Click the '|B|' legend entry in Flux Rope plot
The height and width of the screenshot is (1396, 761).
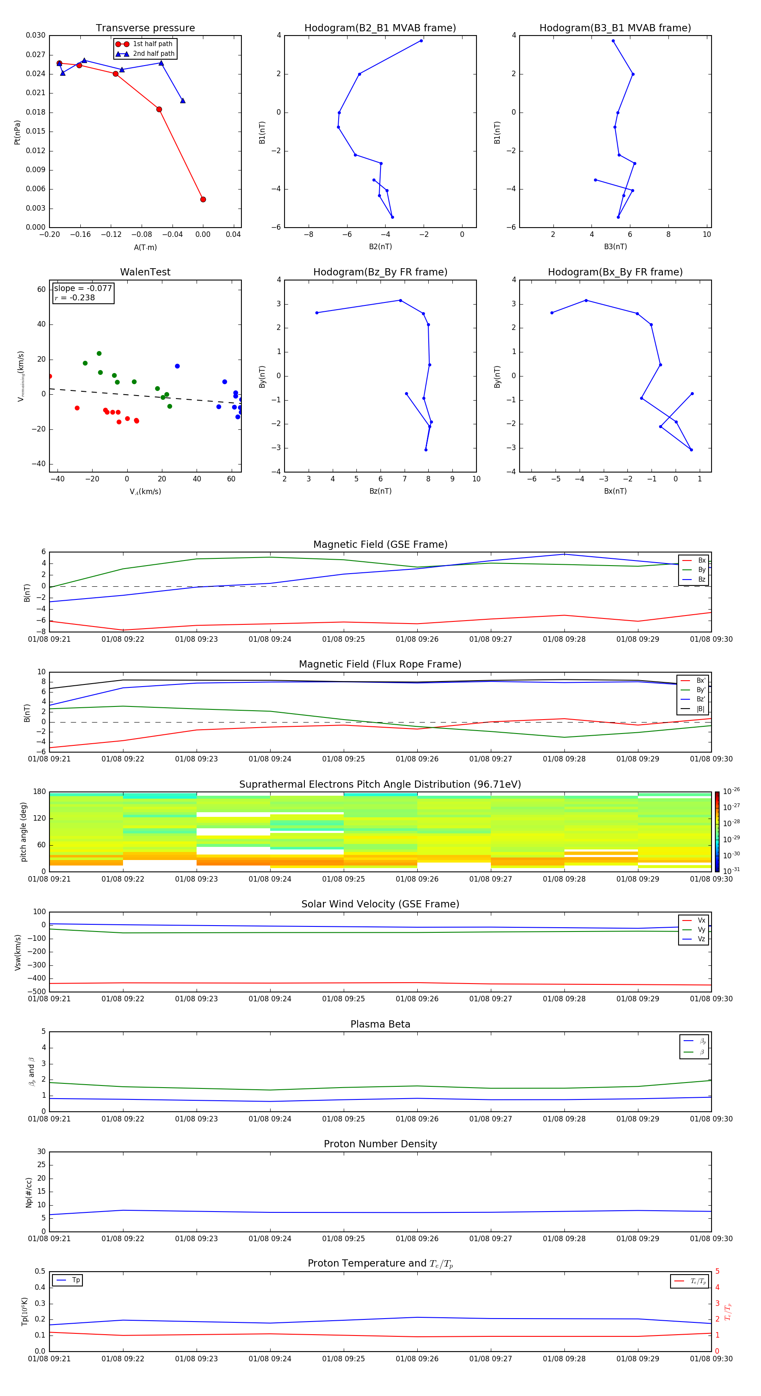694,709
